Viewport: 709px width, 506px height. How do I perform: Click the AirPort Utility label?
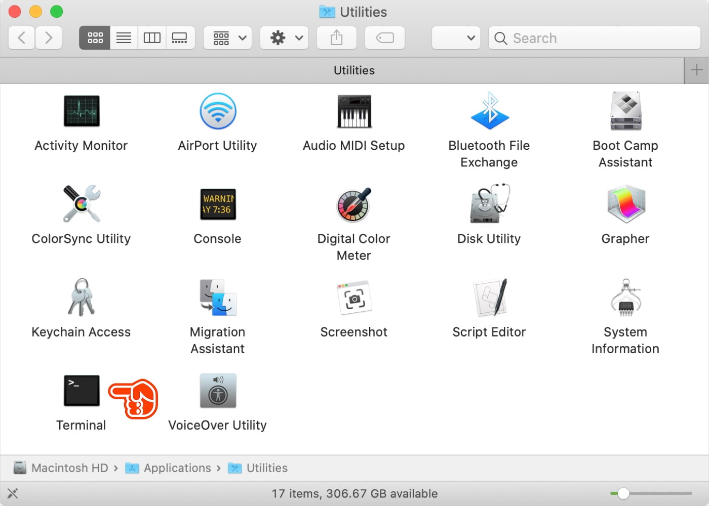pos(218,146)
